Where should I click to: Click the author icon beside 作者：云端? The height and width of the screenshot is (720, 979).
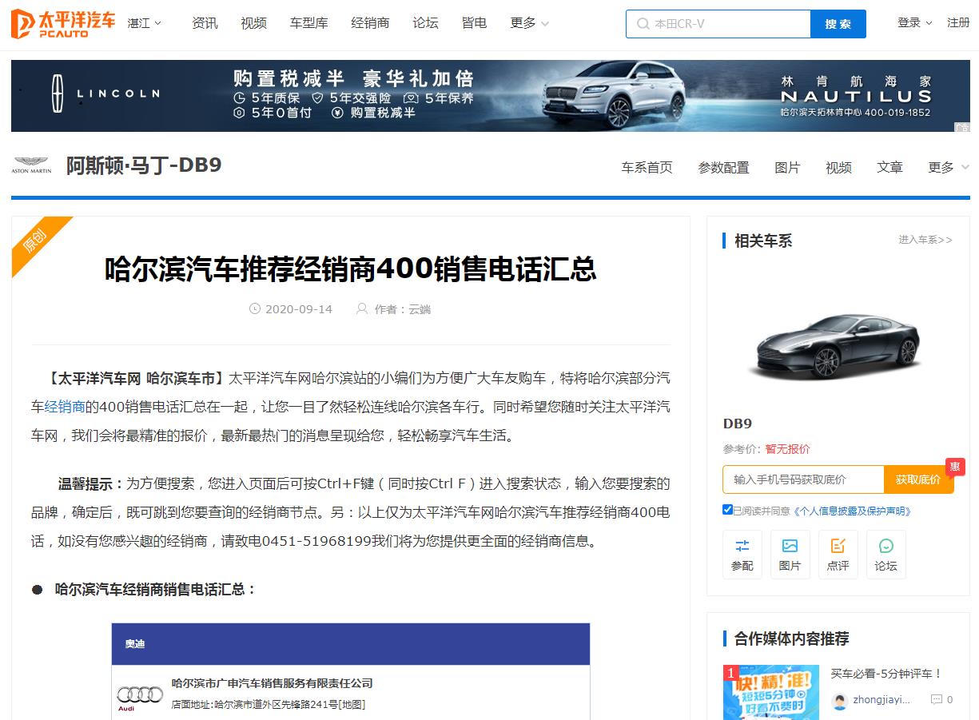(362, 308)
